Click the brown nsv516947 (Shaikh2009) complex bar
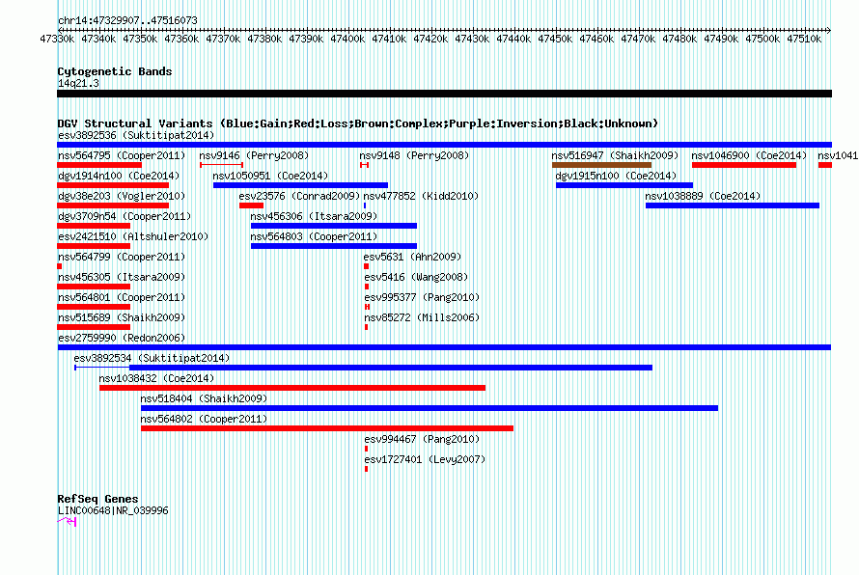Image resolution: width=859 pixels, height=575 pixels. click(x=601, y=165)
